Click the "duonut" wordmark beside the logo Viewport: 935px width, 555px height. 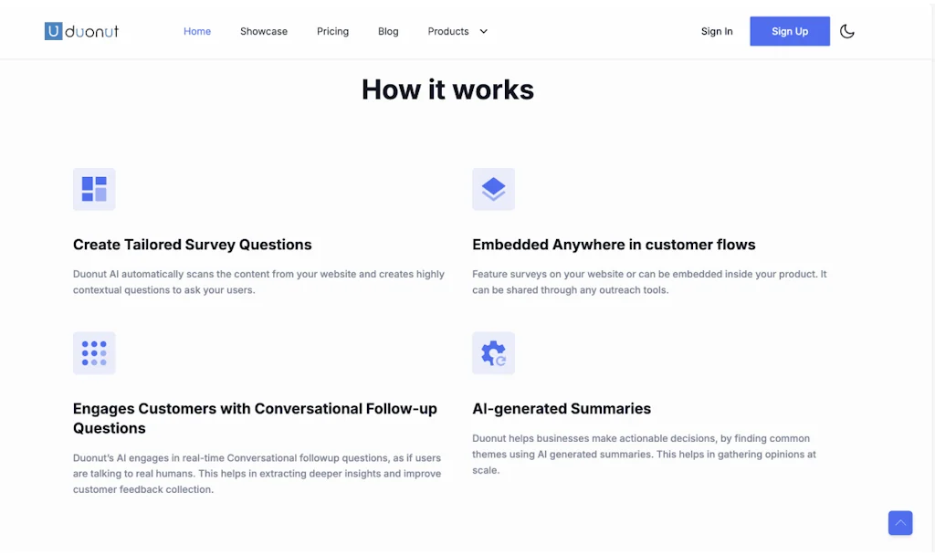pos(90,30)
